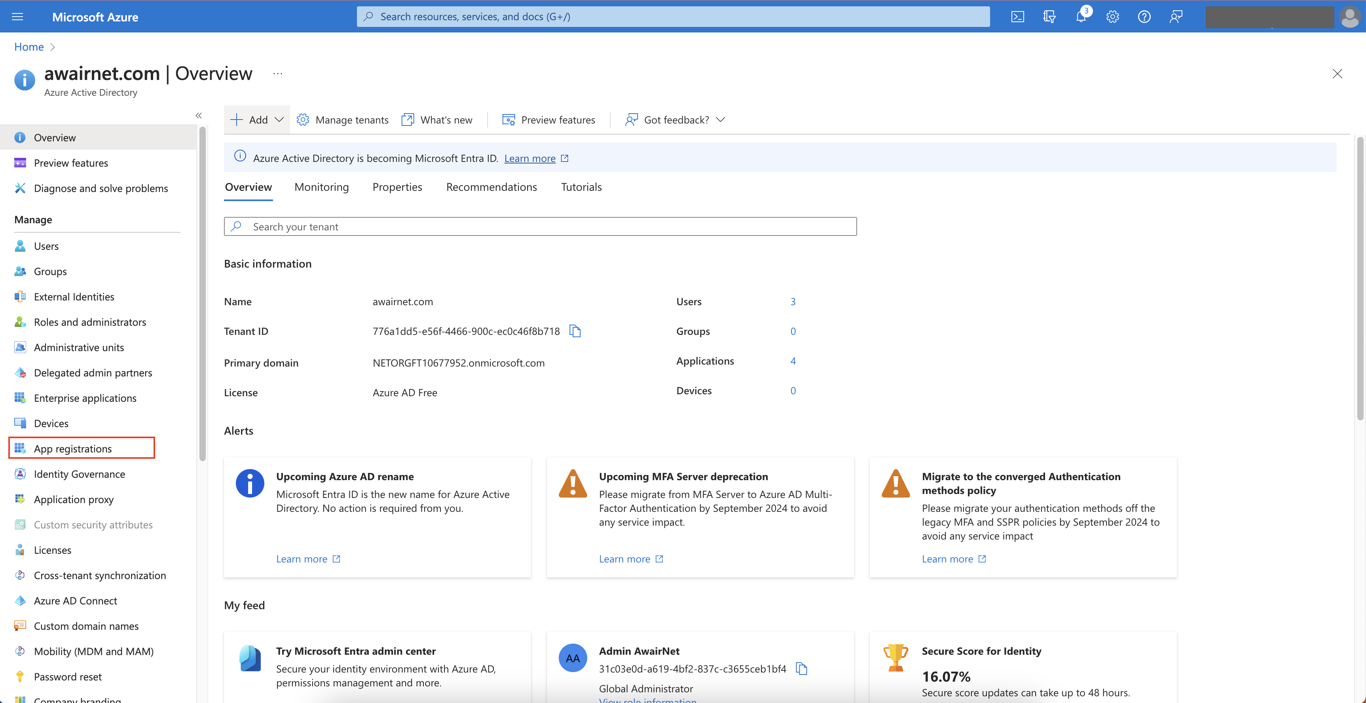Click the top bar feedback icon
The width and height of the screenshot is (1366, 703).
pos(1176,17)
